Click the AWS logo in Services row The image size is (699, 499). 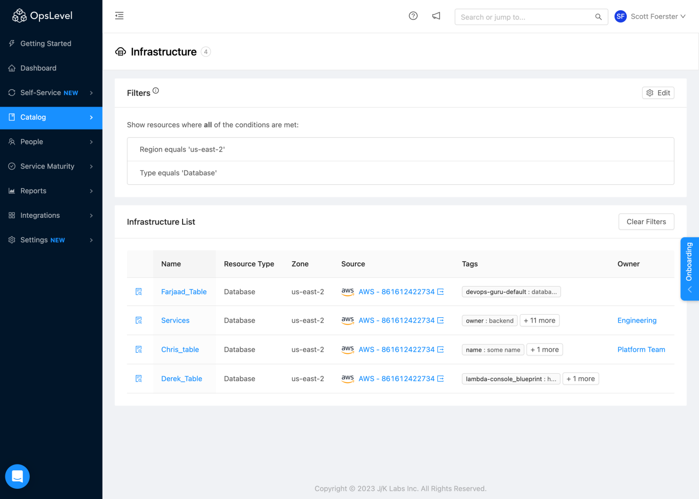[x=348, y=320]
